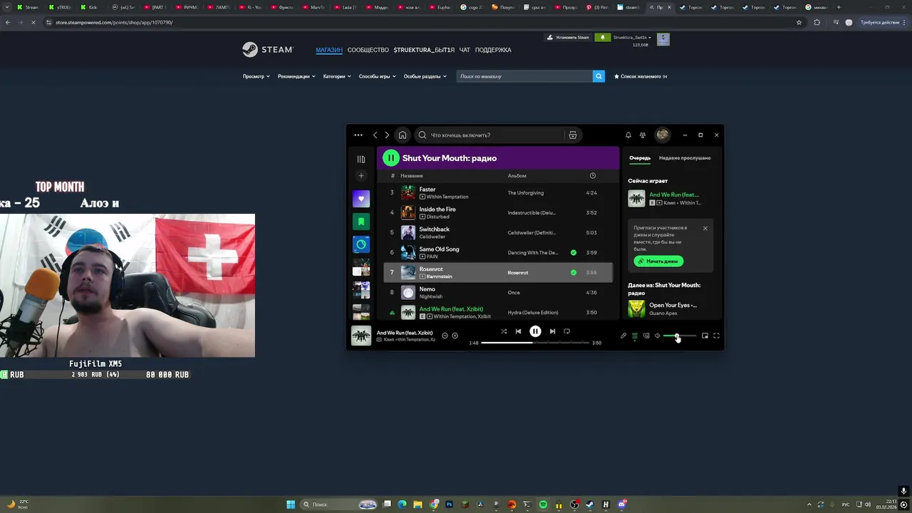Sort tracks by the Альбом column

click(x=517, y=175)
